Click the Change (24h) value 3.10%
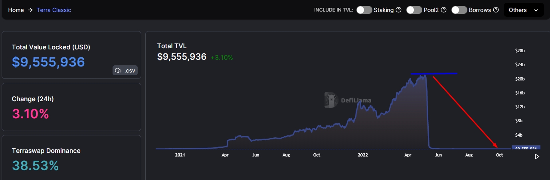550x180 pixels. tap(30, 114)
